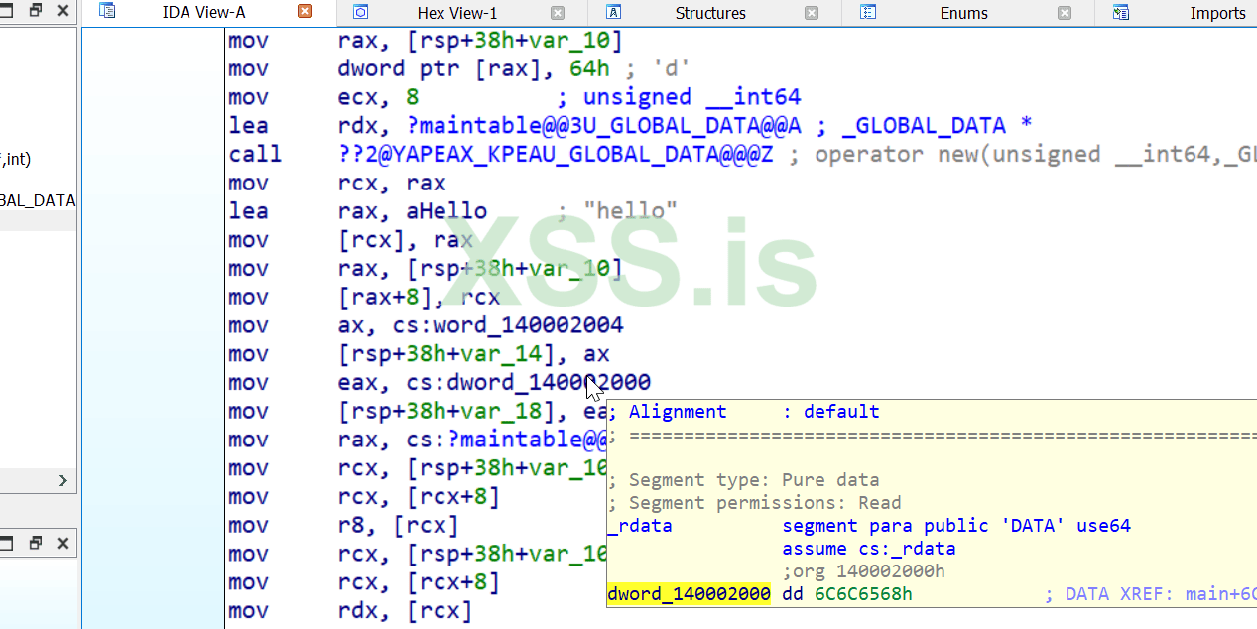This screenshot has height=629, width=1257.
Task: Close the Enums tab
Action: (1065, 13)
